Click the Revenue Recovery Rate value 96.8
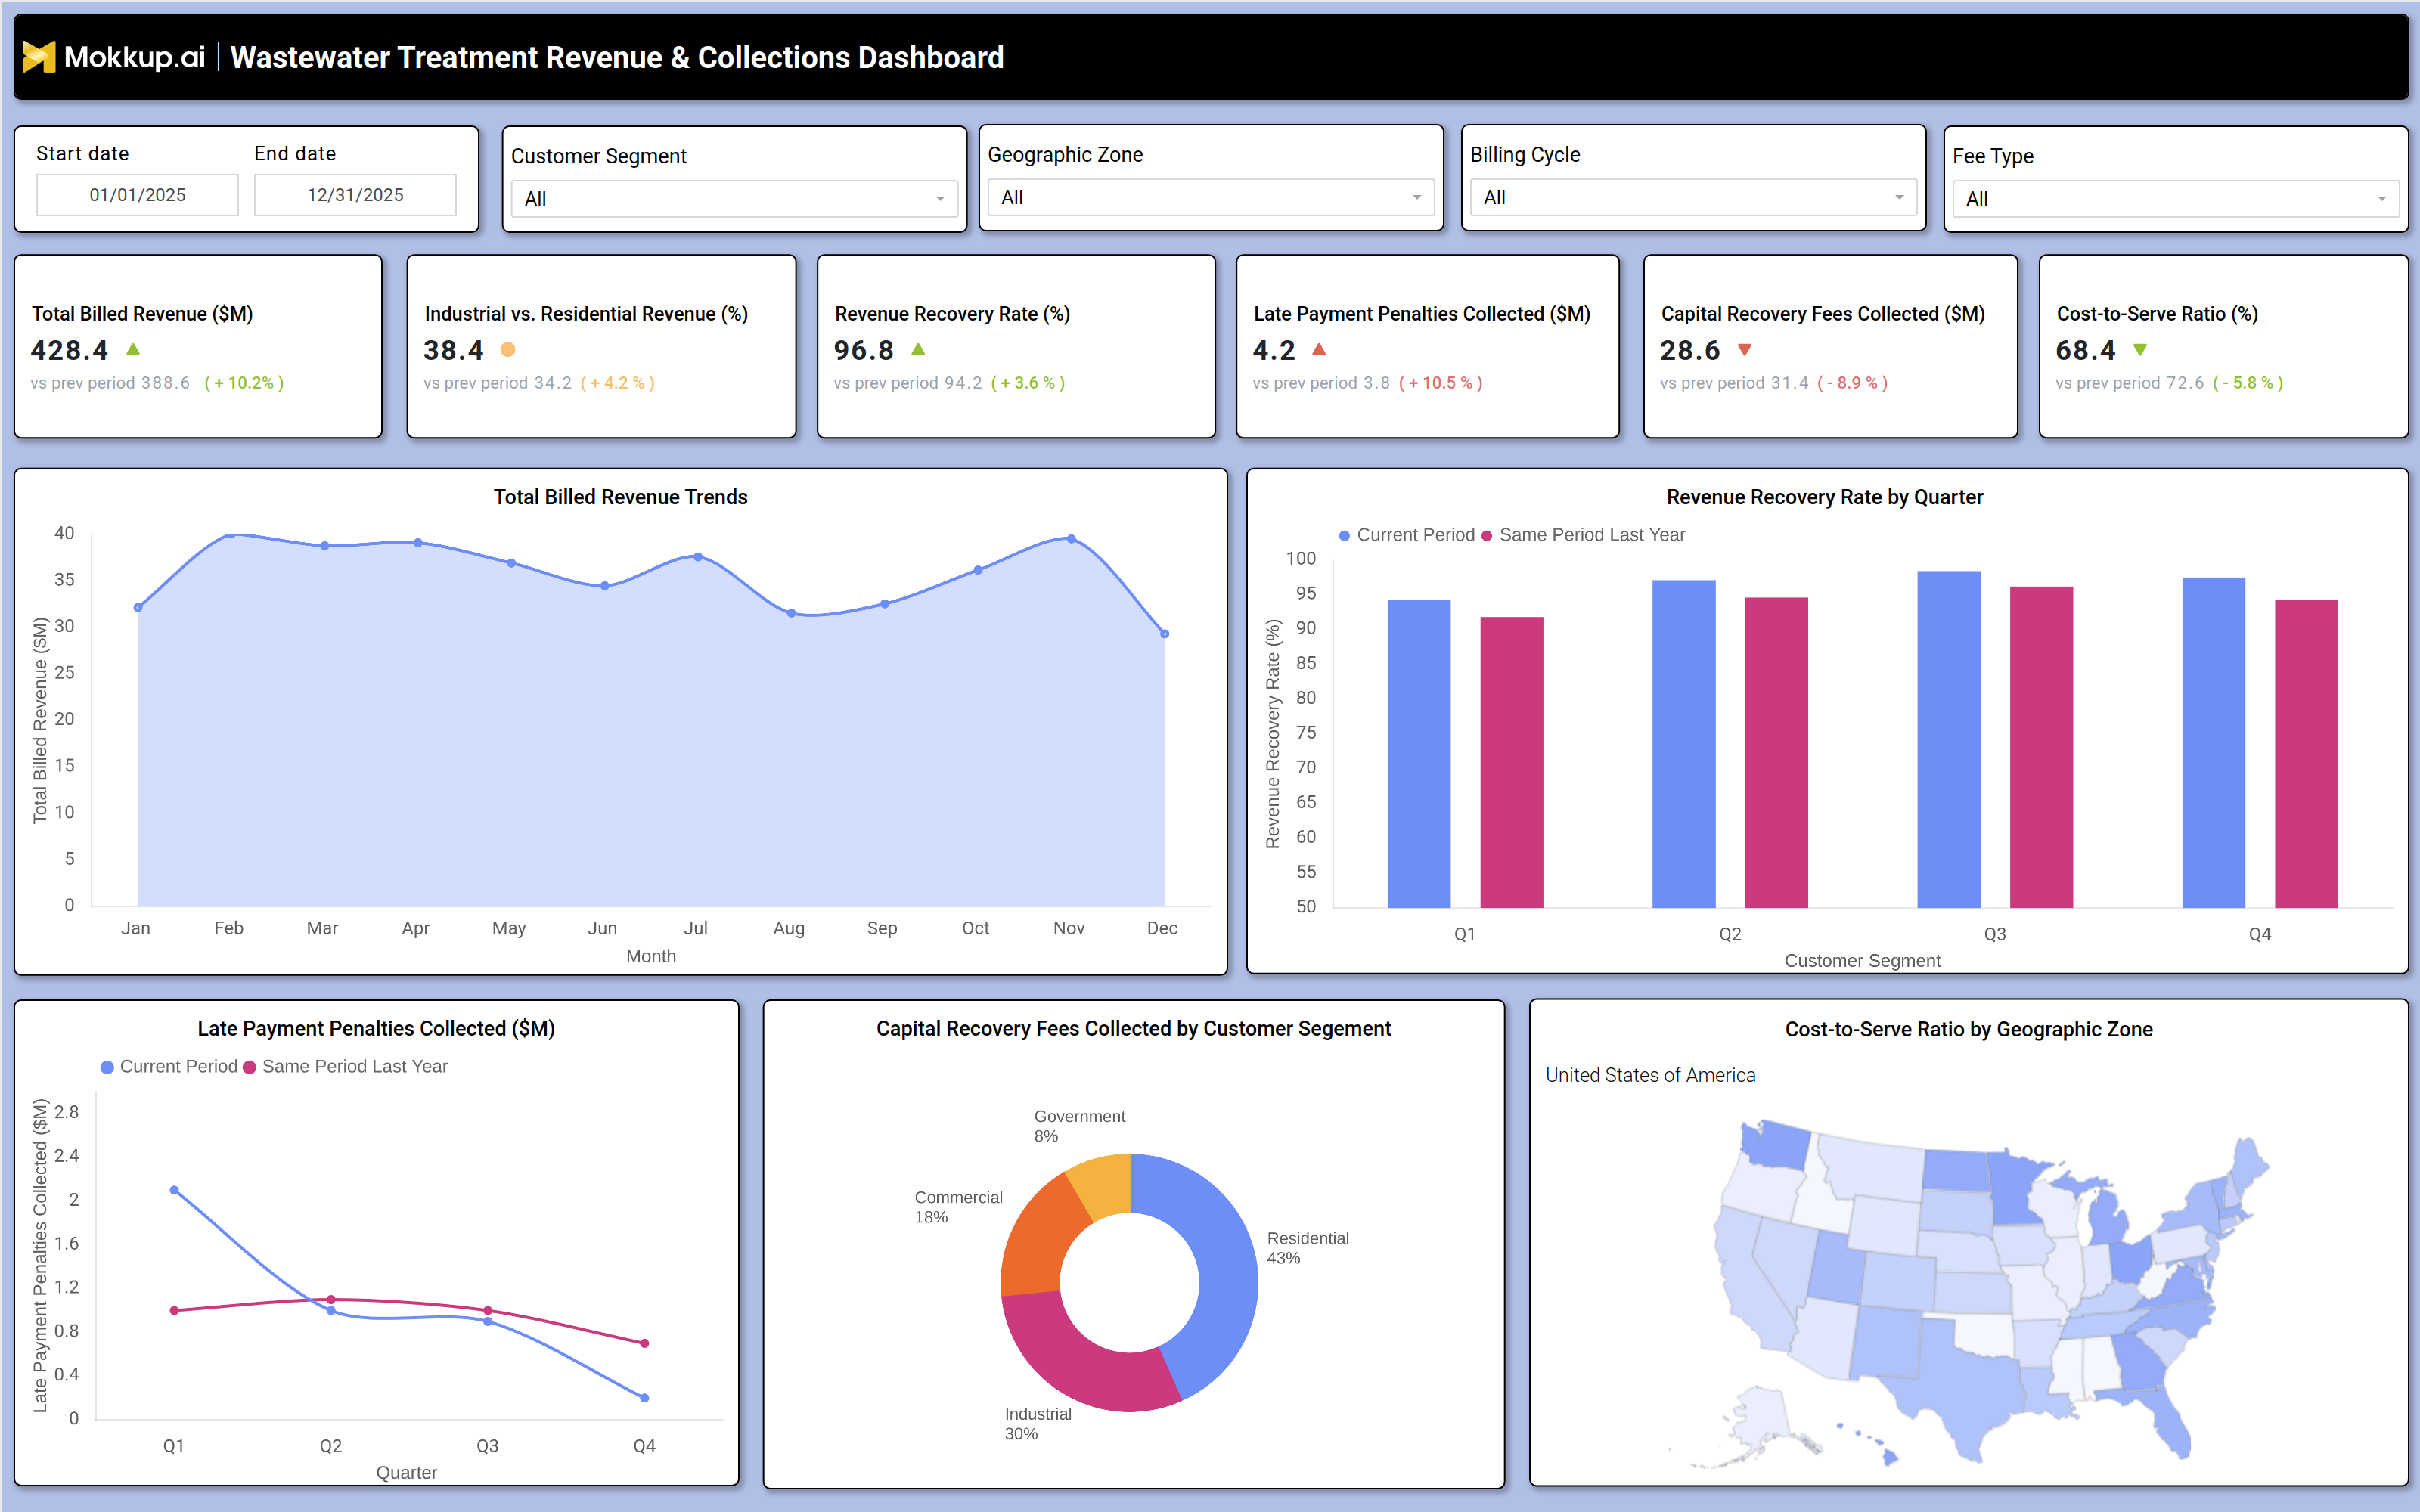Screen dimensions: 2420x1512 pyautogui.click(x=864, y=350)
